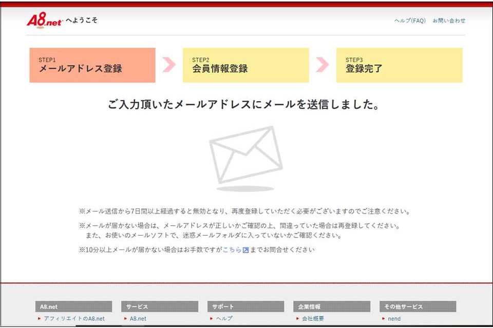Click the へようこそ text beside the logo
Image resolution: width=493 pixels, height=328 pixels.
pyautogui.click(x=82, y=20)
